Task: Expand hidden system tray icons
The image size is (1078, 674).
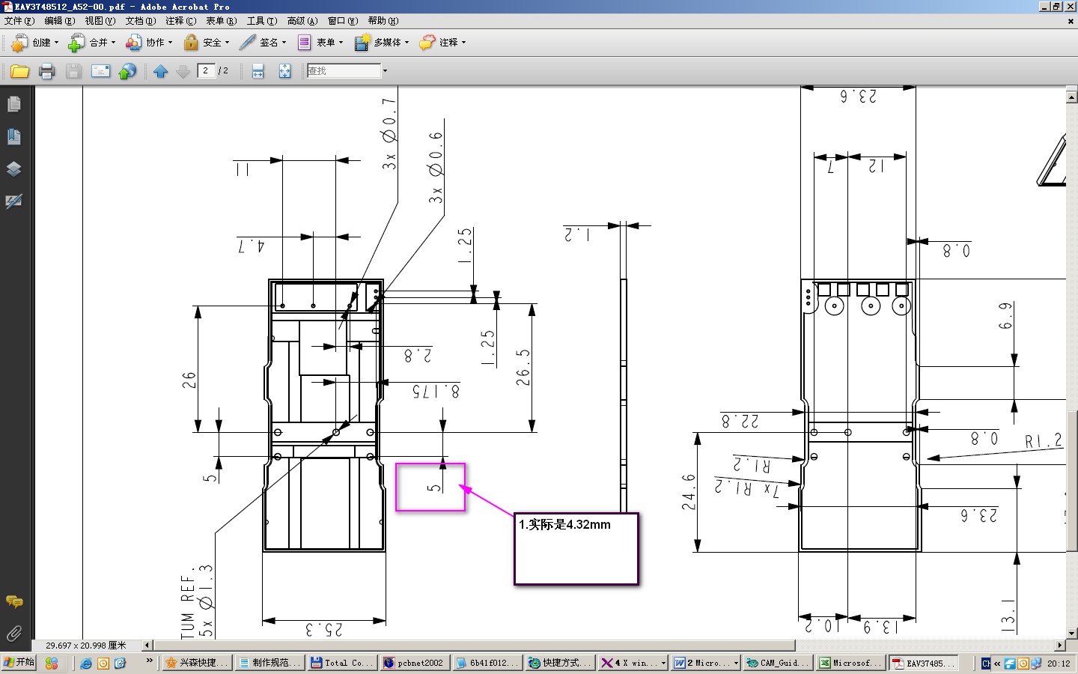Action: pos(997,664)
